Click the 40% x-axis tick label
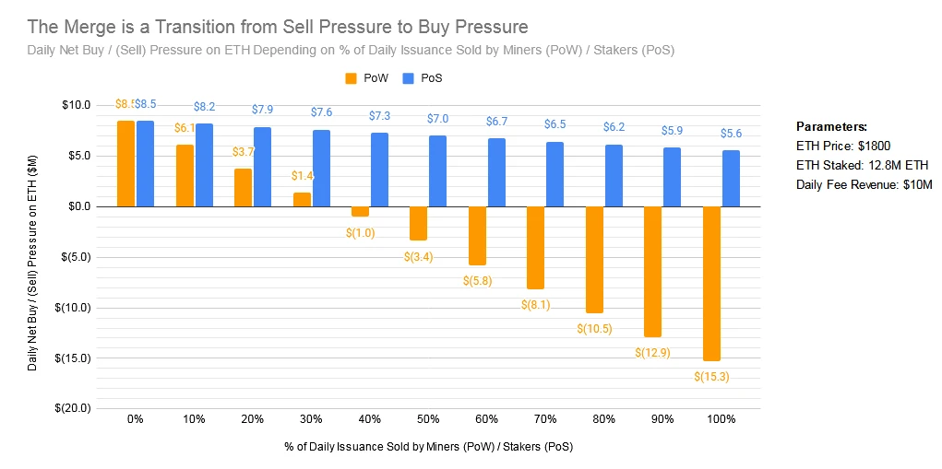The height and width of the screenshot is (469, 942). click(x=369, y=419)
